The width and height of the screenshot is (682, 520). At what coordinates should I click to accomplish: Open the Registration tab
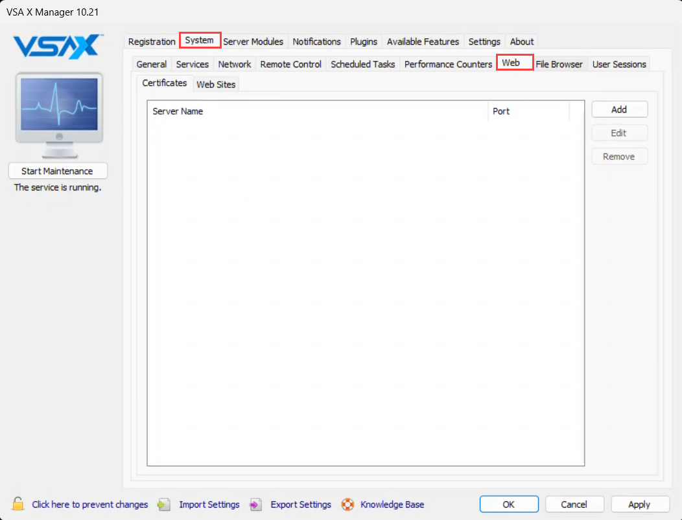click(151, 41)
